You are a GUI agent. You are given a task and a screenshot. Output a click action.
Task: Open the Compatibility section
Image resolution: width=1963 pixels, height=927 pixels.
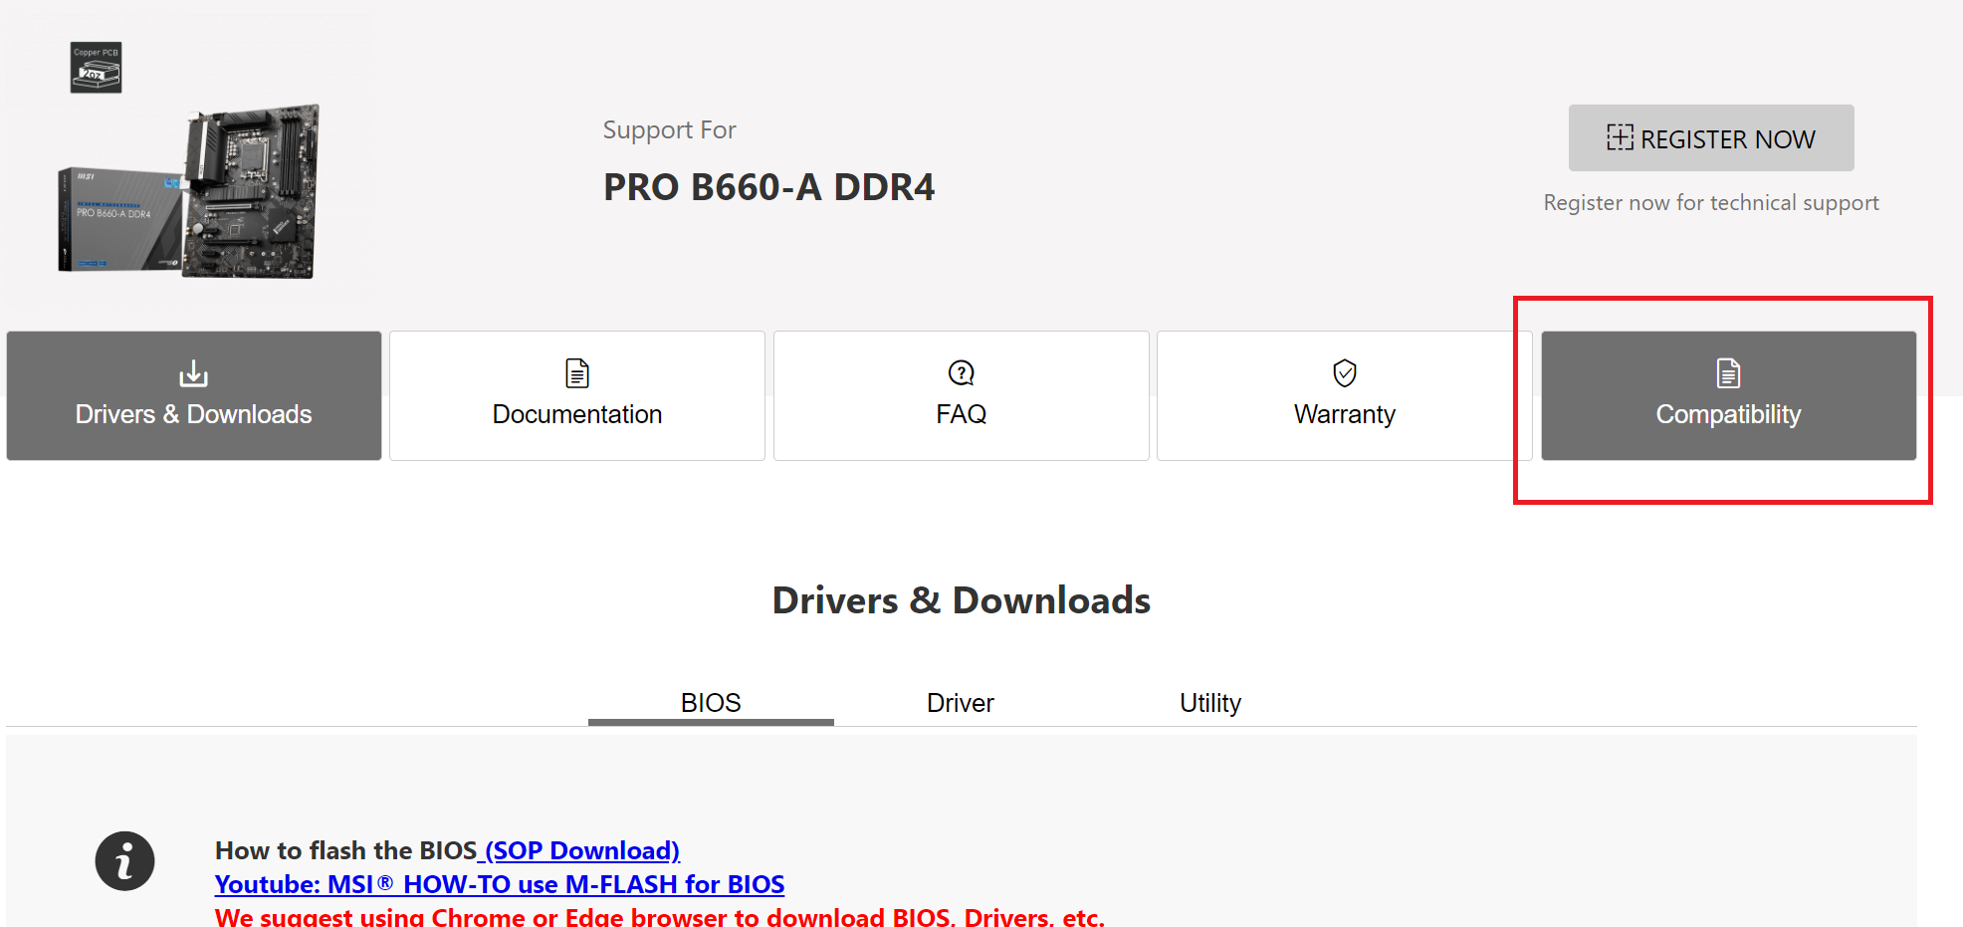(1729, 395)
